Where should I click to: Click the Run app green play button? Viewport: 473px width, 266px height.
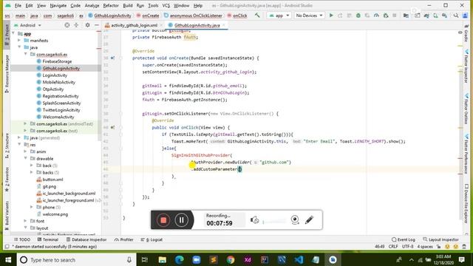[x=331, y=16]
